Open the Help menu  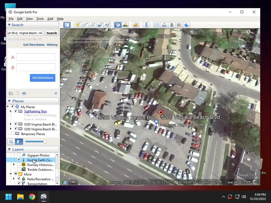(x=60, y=19)
